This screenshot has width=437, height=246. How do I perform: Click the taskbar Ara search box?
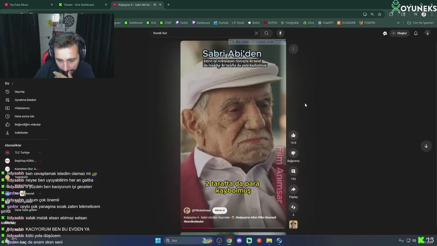189,241
